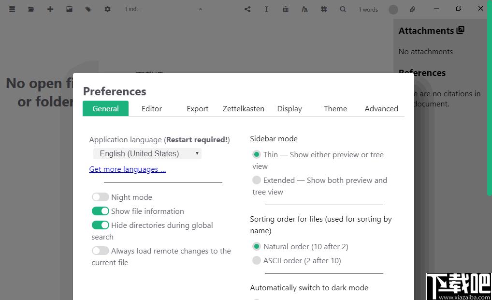Enable the Night mode toggle
Screen dimensions: 492x300
[101, 197]
